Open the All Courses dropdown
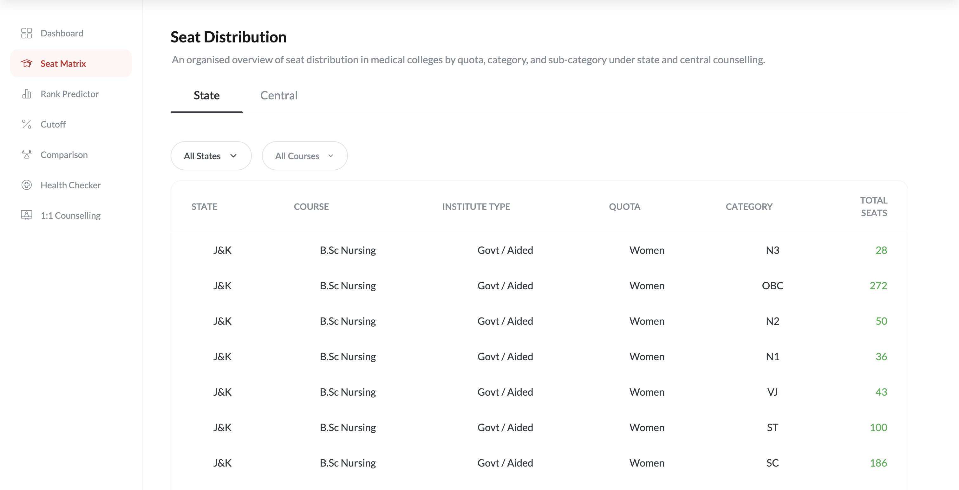Viewport: 959px width, 490px height. [304, 156]
